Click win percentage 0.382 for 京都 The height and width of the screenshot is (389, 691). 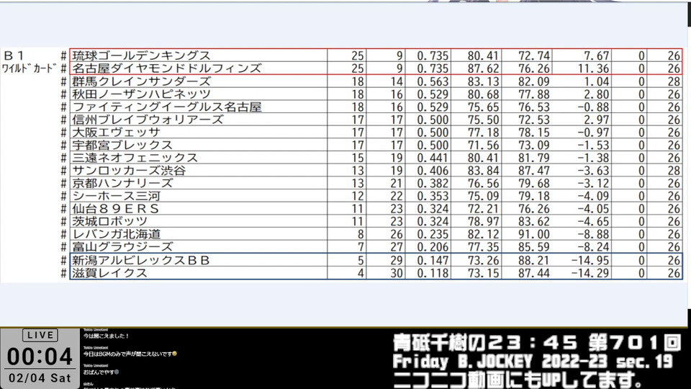[x=433, y=184]
